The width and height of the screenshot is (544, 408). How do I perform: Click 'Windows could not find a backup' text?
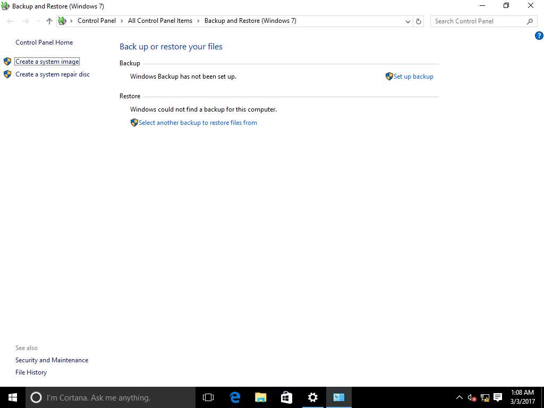[203, 109]
